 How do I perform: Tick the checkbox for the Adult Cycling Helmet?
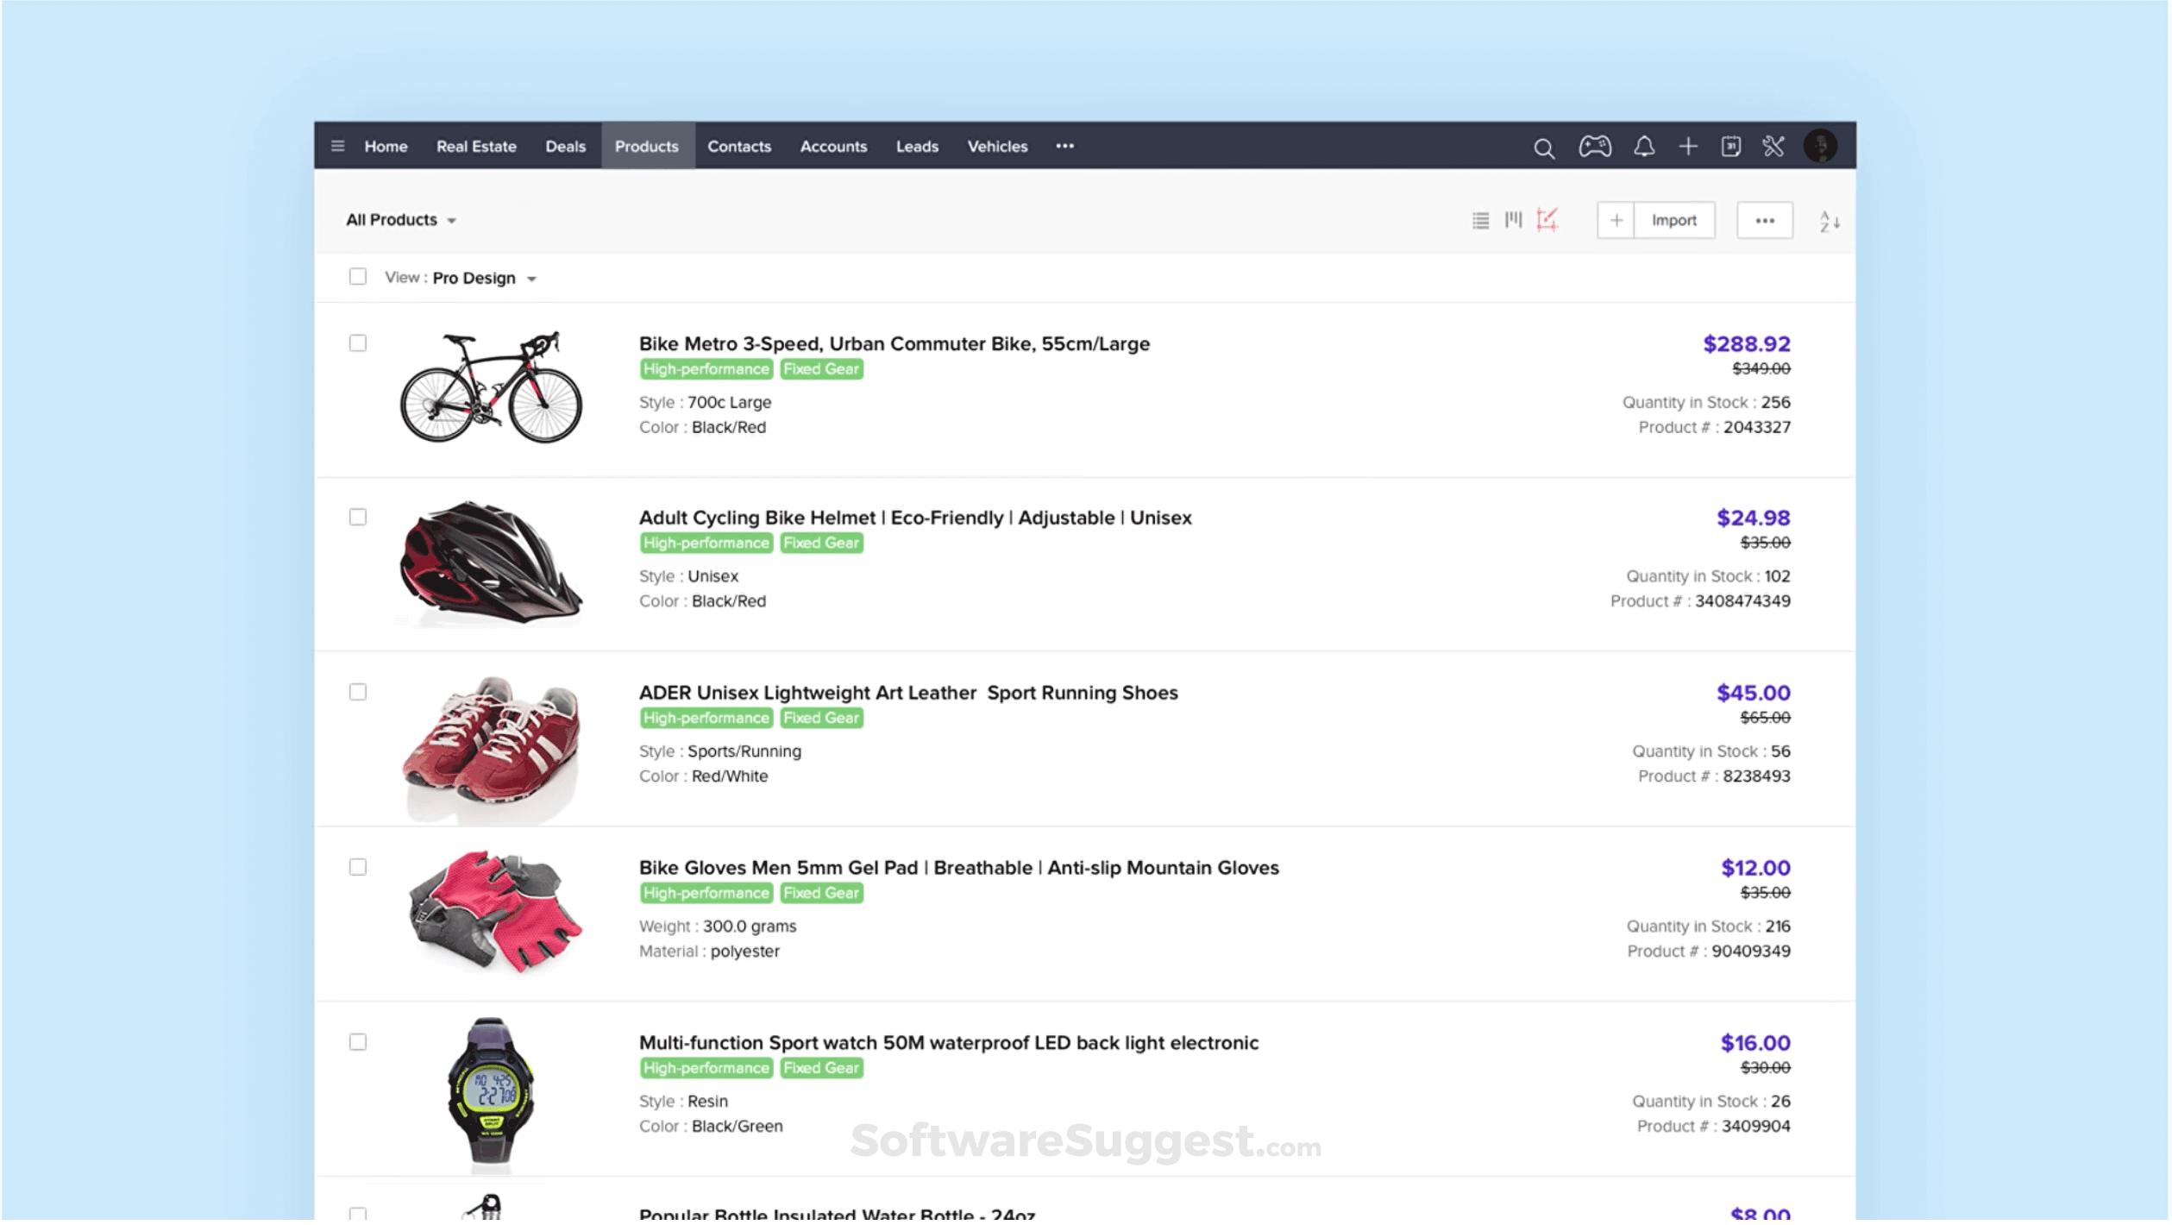point(358,518)
